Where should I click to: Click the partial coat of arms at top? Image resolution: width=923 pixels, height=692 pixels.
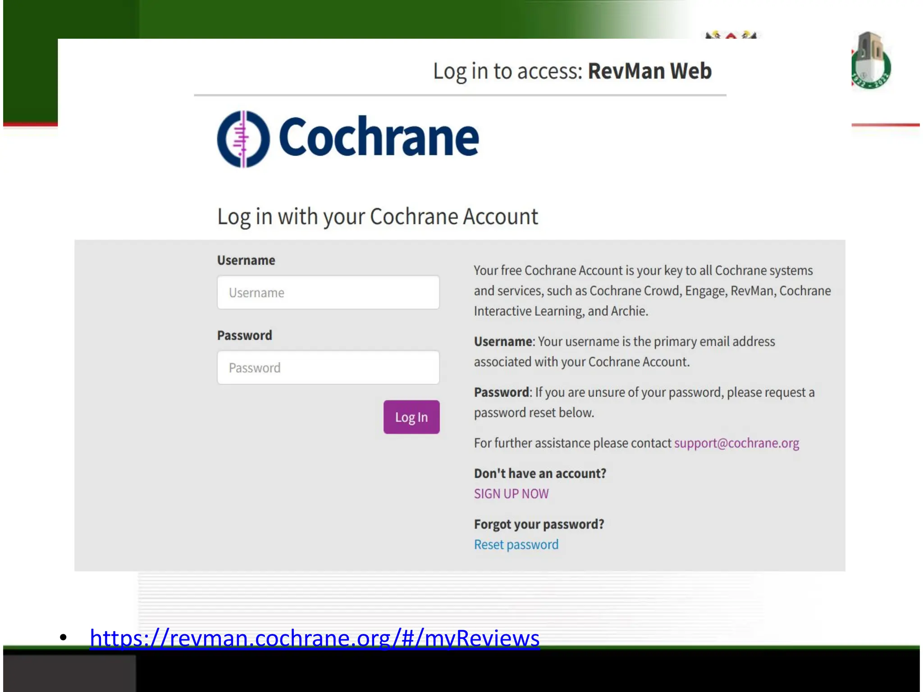pyautogui.click(x=731, y=35)
